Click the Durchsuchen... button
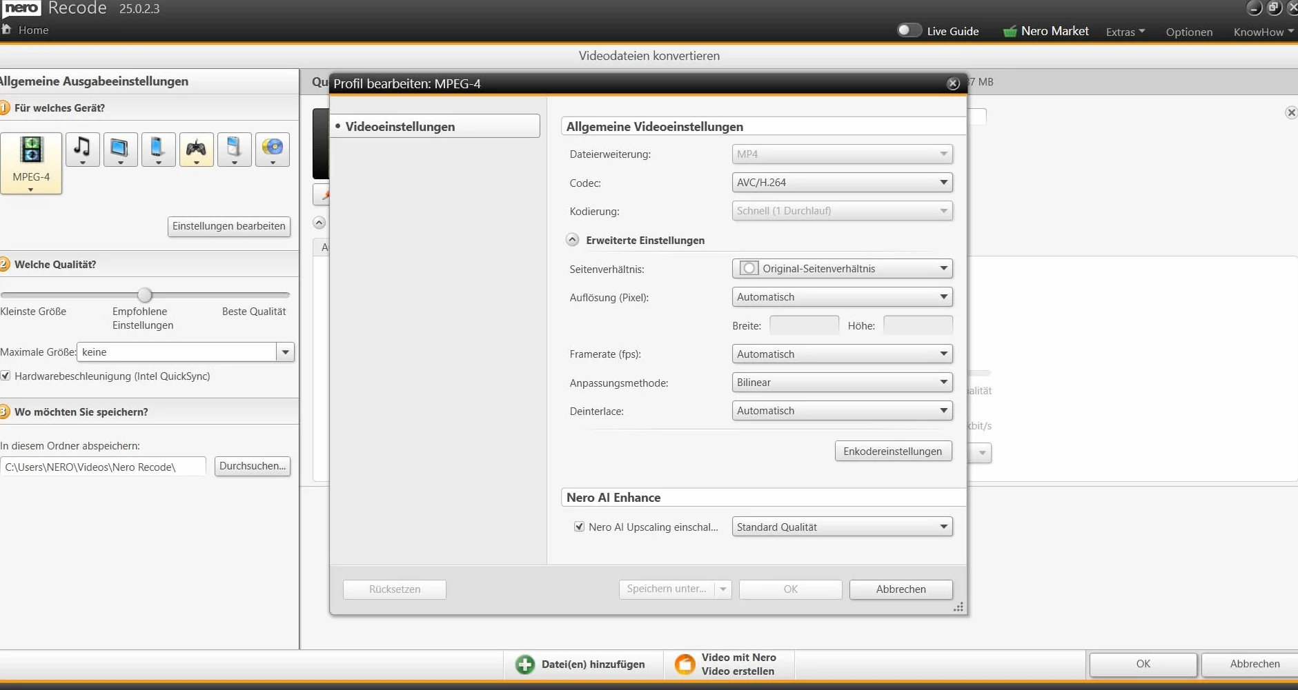This screenshot has width=1298, height=690. [253, 466]
